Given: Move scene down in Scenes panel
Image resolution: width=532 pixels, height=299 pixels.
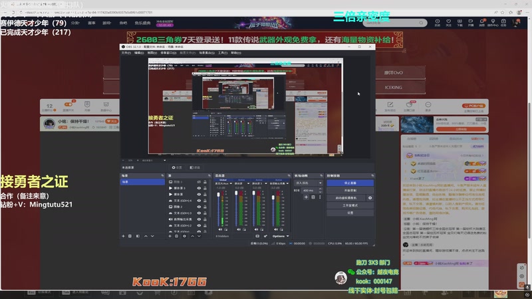Looking at the screenshot, I should tap(152, 236).
